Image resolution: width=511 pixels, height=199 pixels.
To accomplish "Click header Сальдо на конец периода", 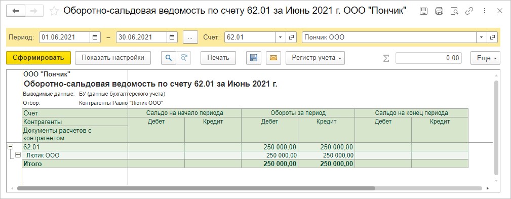I will click(411, 113).
